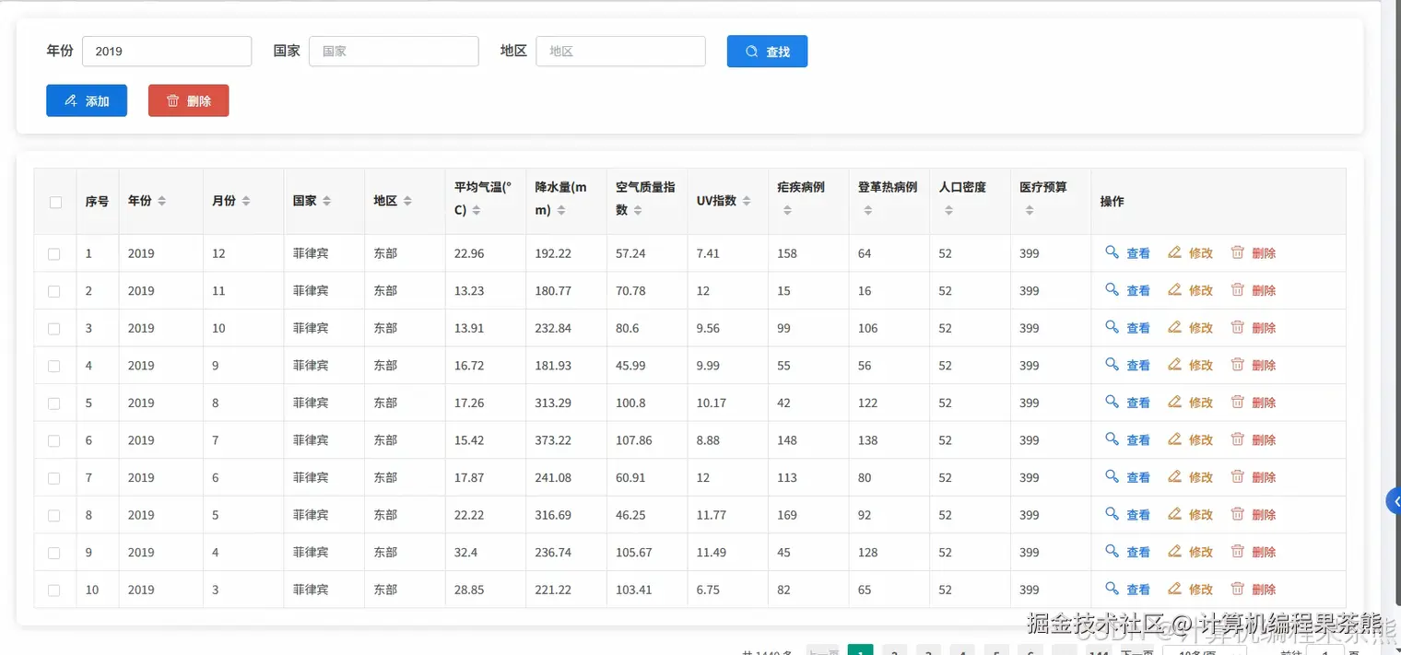This screenshot has width=1401, height=655.
Task: Check the checkbox for row 序号 8
Action: click(54, 516)
